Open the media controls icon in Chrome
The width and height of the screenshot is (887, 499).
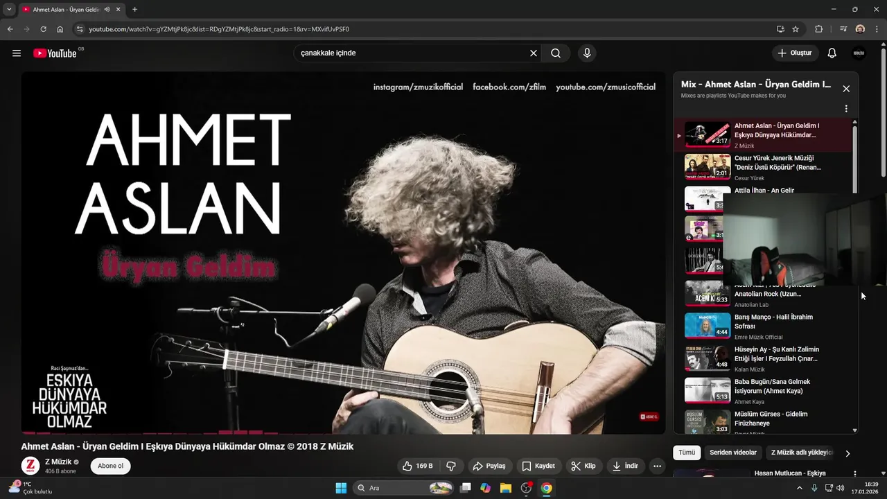[x=843, y=29]
